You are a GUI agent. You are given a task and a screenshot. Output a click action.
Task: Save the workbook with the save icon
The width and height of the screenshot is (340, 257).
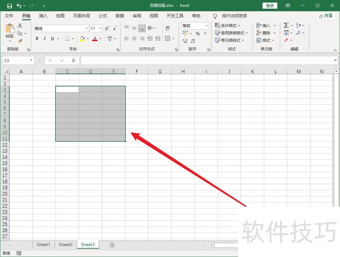tap(9, 6)
